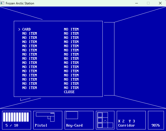Select the CARD item in the inventory
This screenshot has height=131, width=166.
click(x=26, y=29)
